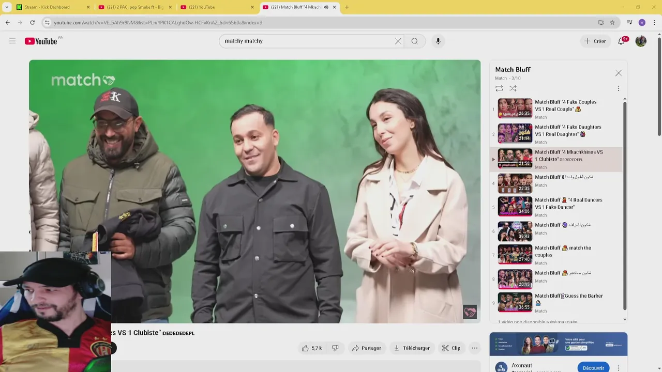Toggle playlist loop
662x372 pixels.
click(499, 88)
